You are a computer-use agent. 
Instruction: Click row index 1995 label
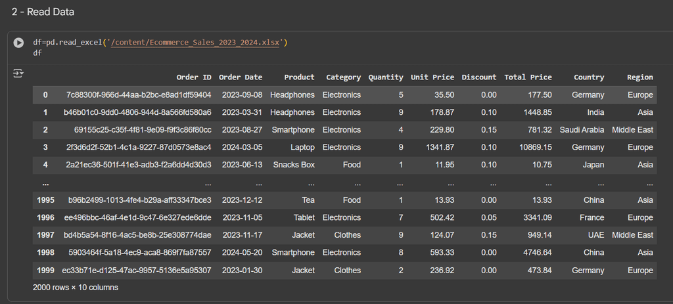click(45, 200)
